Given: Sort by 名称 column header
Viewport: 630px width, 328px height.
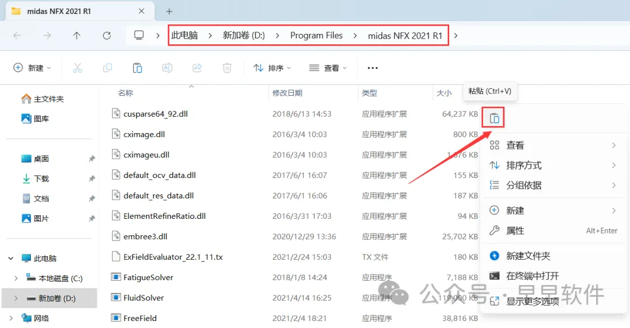Looking at the screenshot, I should pyautogui.click(x=125, y=93).
